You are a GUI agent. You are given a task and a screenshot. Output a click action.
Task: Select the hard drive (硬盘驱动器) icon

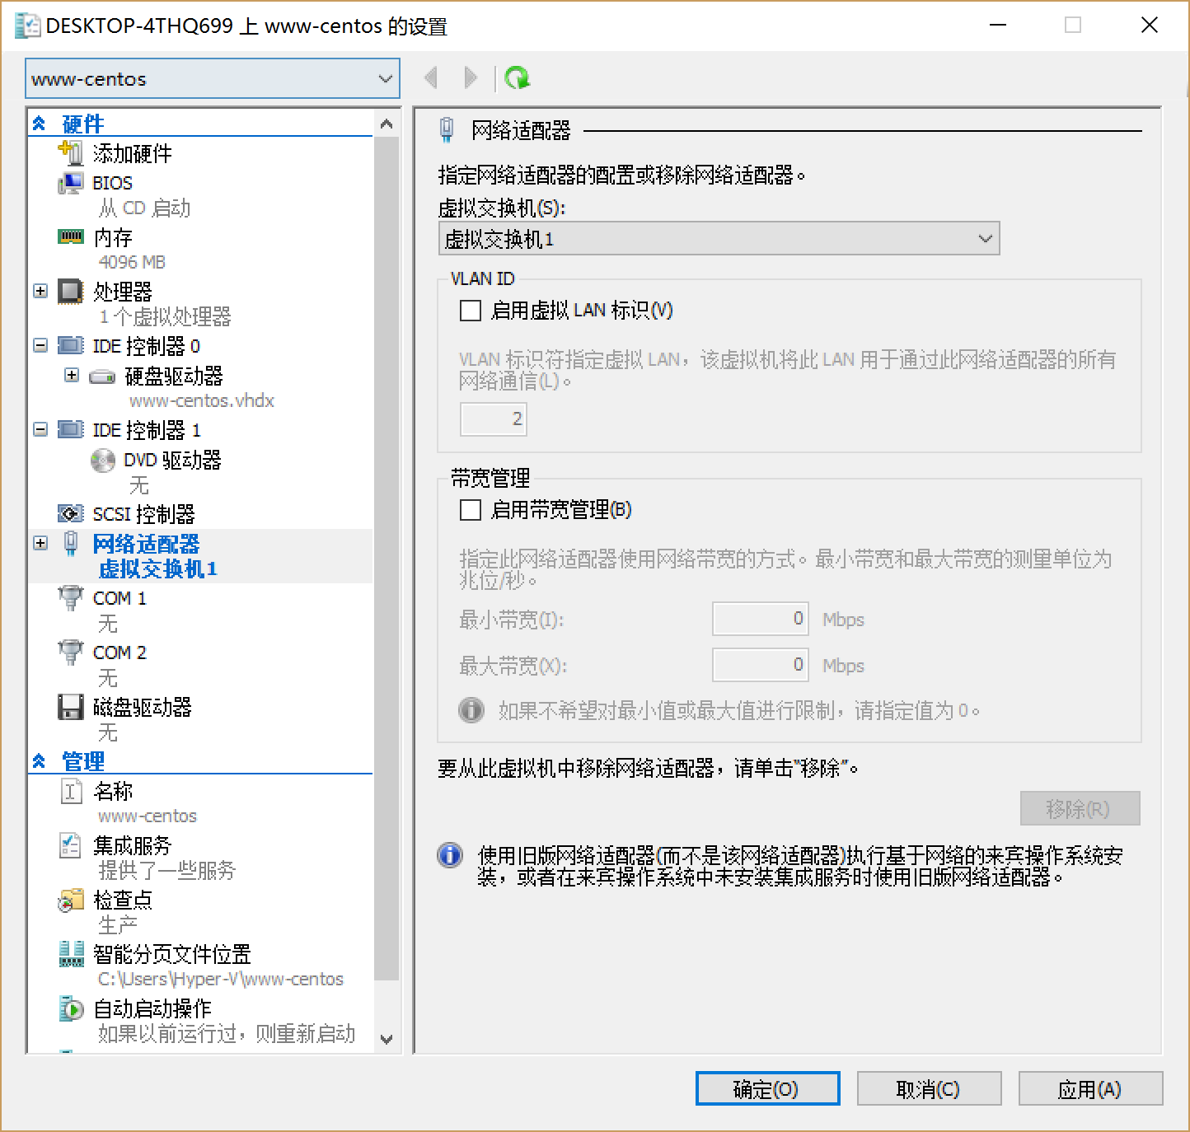tap(102, 377)
